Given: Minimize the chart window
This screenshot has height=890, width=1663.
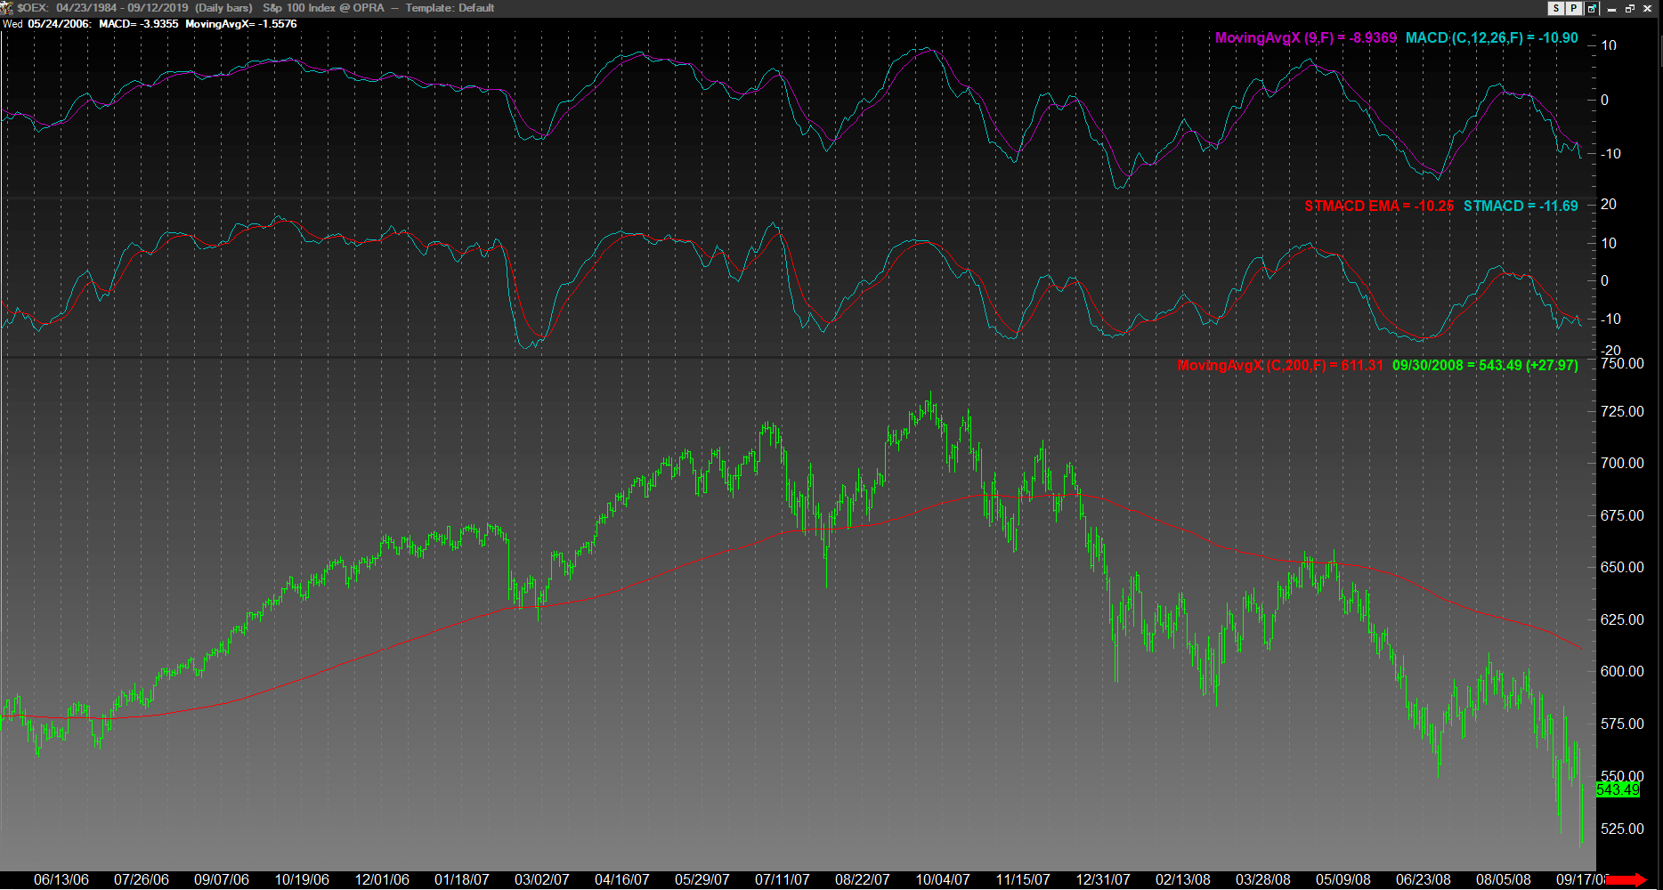Looking at the screenshot, I should (x=1612, y=8).
